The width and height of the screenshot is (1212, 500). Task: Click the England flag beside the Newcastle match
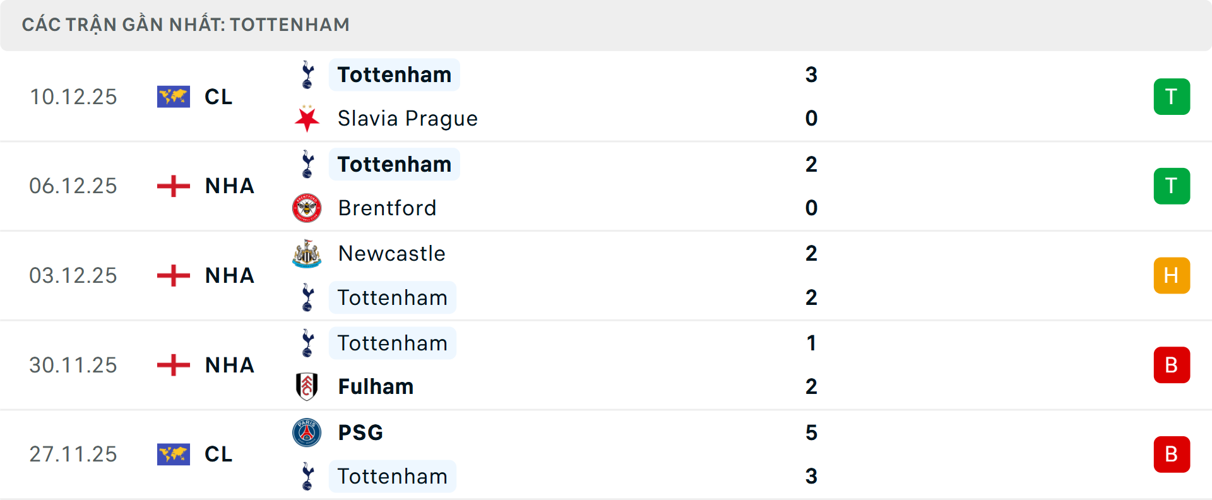click(x=174, y=275)
